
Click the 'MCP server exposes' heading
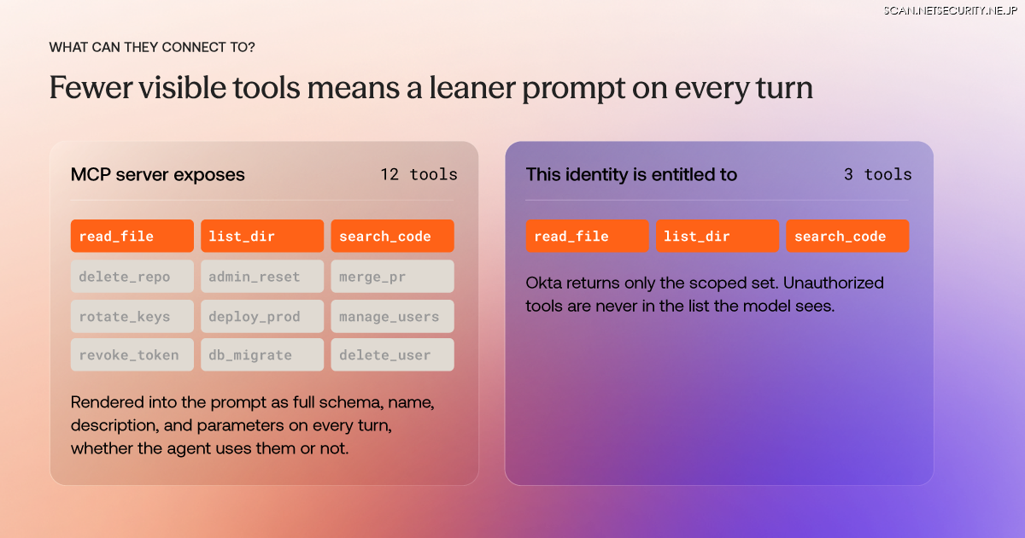click(158, 174)
